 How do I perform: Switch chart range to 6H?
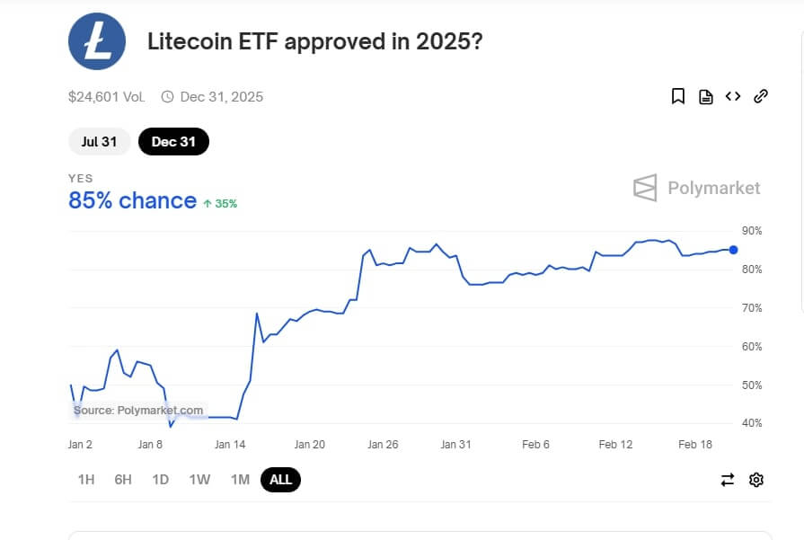123,480
